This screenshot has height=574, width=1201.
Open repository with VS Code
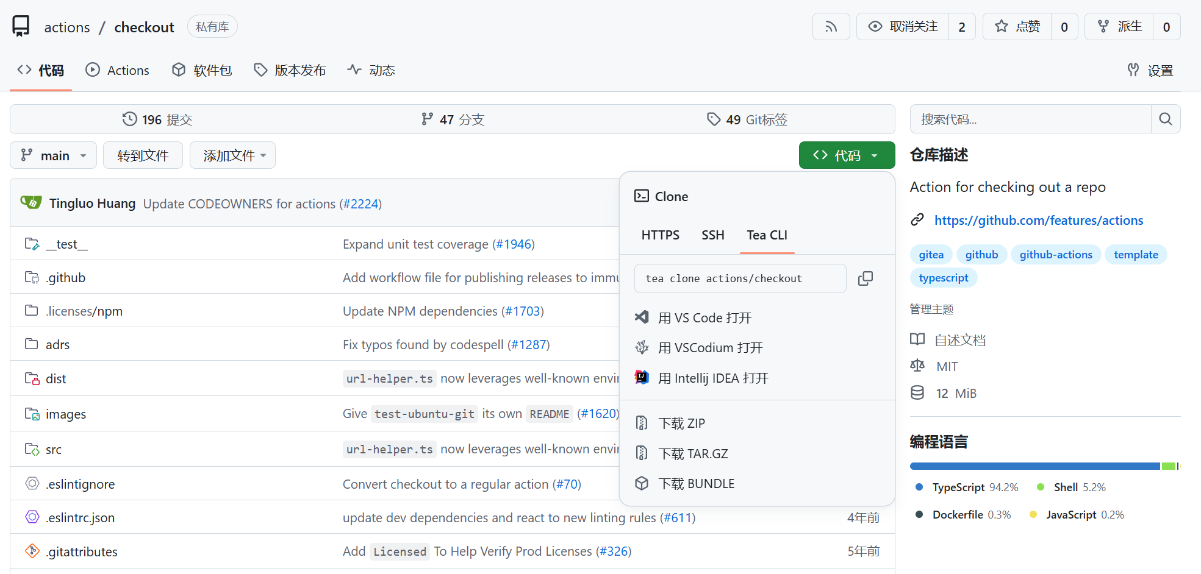[704, 317]
